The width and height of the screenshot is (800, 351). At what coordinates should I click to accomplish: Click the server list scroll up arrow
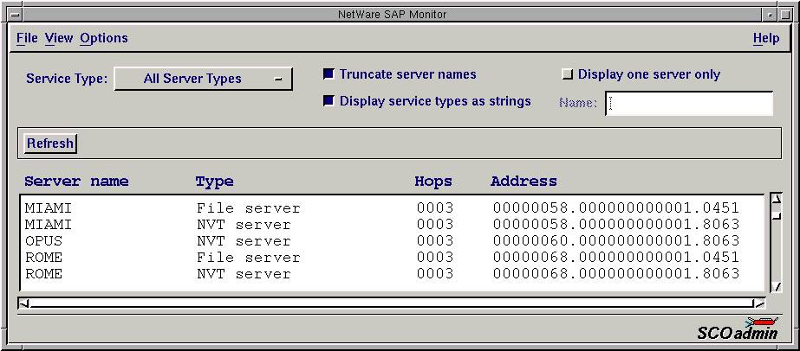point(776,198)
